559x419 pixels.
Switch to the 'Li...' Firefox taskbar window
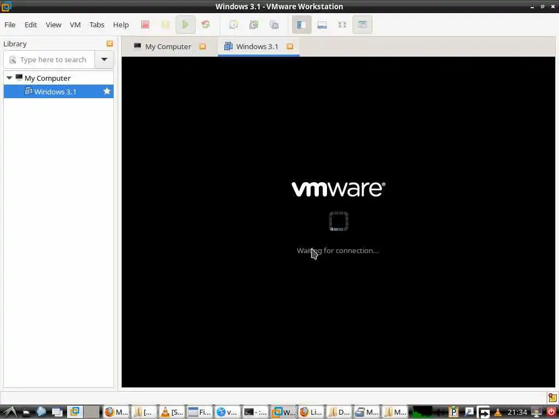coord(311,412)
